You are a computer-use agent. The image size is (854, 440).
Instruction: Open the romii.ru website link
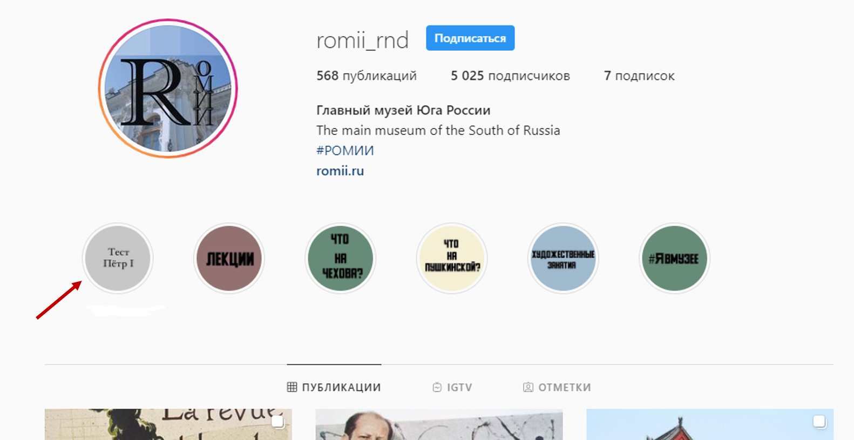[x=340, y=171]
